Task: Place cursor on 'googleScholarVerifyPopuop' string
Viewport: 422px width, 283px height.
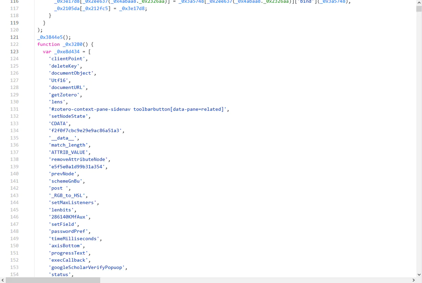Action: [88, 268]
